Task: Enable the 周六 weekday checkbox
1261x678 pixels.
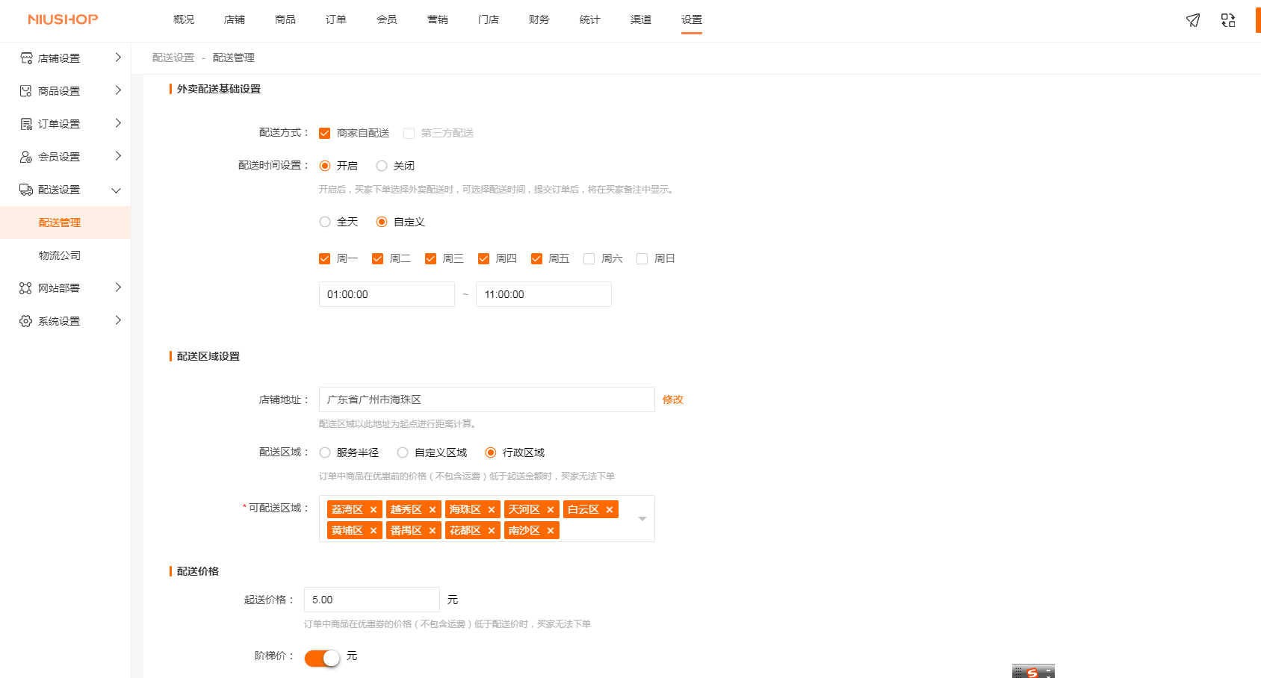Action: (589, 258)
